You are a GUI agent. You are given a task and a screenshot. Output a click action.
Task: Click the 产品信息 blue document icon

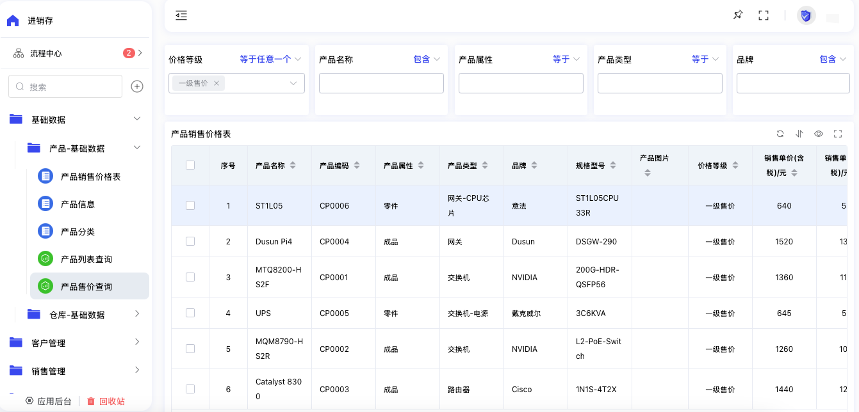coord(45,203)
